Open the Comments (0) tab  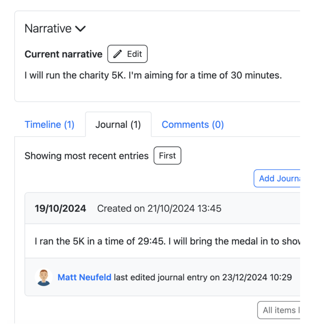pos(193,125)
